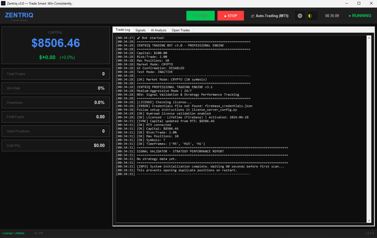Screen dimensions: 377x238
Task: Click log line 'No strategy data yet.'
Action: point(146,159)
